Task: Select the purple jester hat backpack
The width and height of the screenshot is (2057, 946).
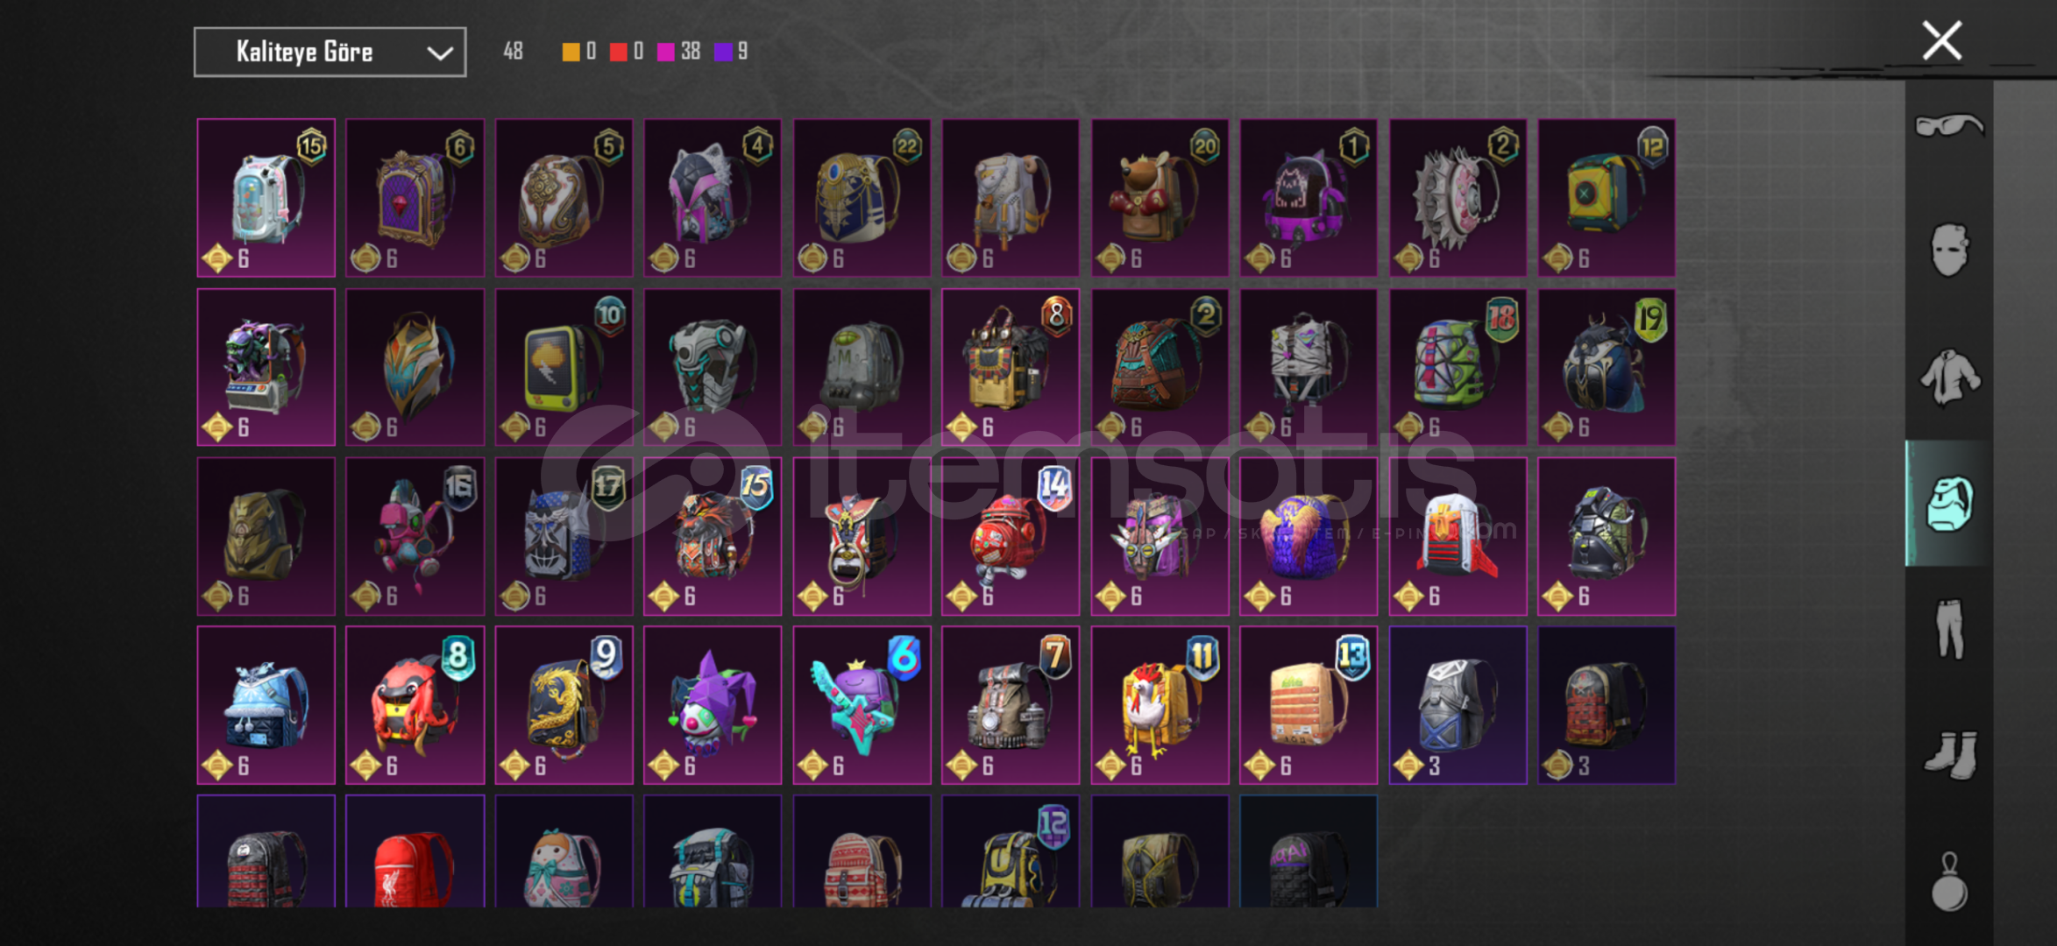Action: pyautogui.click(x=713, y=705)
